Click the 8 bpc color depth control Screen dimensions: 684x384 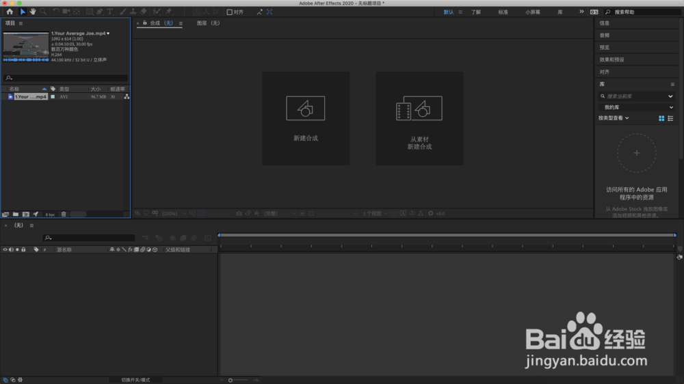50,215
